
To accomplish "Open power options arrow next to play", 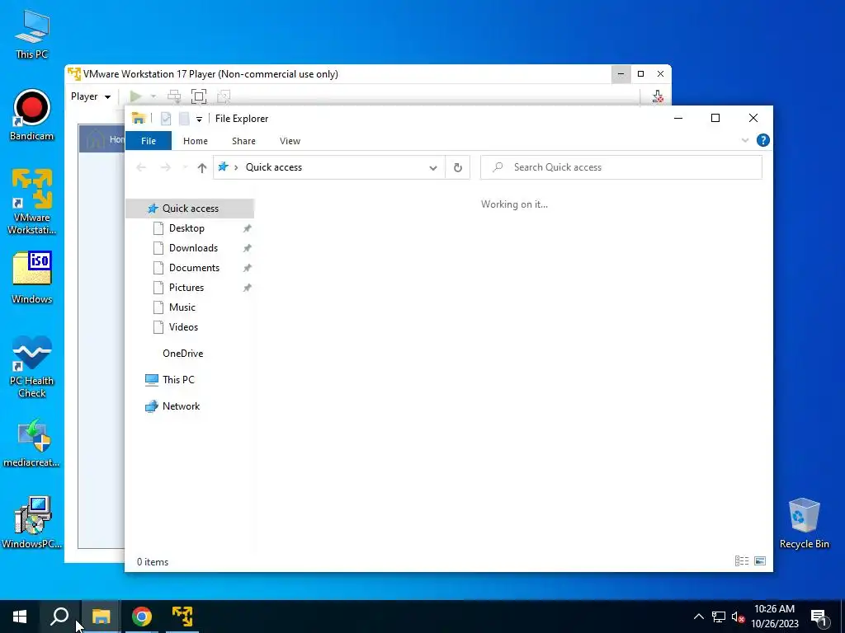I will tap(153, 96).
